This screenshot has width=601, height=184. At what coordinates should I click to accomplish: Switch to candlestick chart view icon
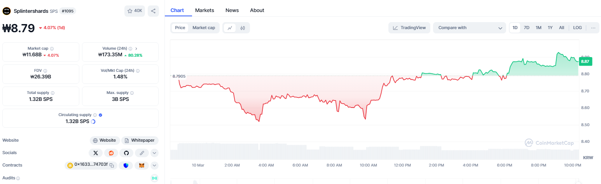243,28
